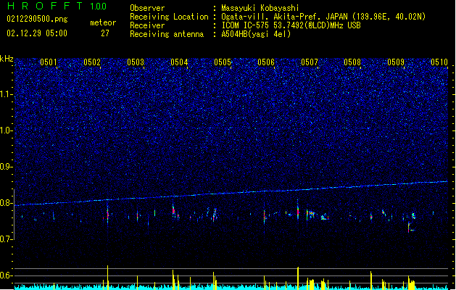Click the 0508 time marker
The height and width of the screenshot is (290, 456).
coord(352,62)
